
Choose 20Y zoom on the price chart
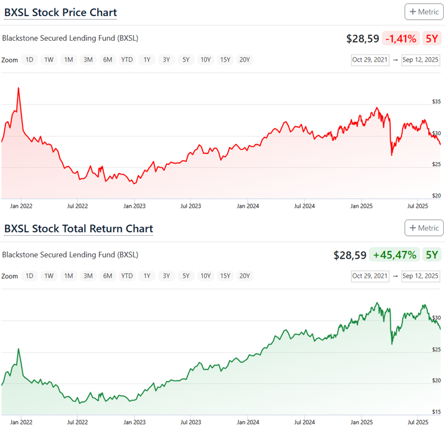pyautogui.click(x=245, y=60)
